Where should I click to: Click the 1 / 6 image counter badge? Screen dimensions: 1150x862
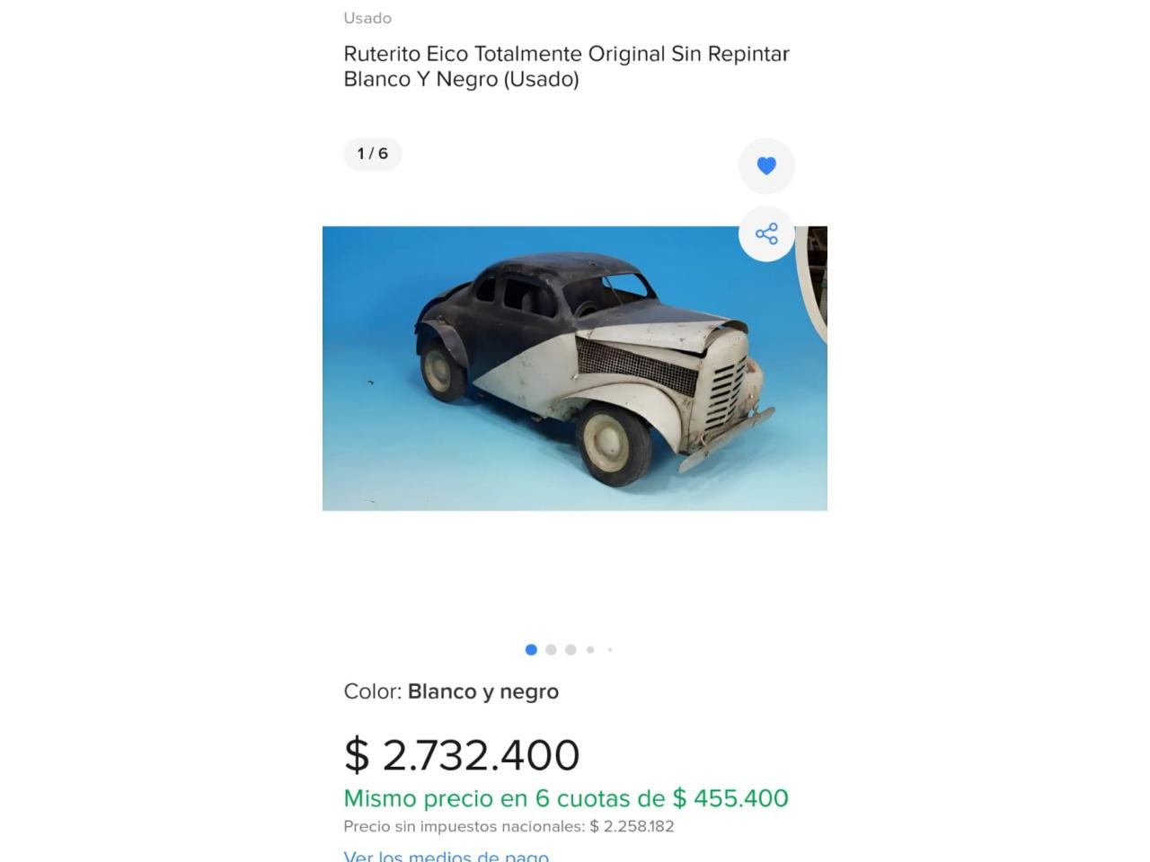click(373, 154)
